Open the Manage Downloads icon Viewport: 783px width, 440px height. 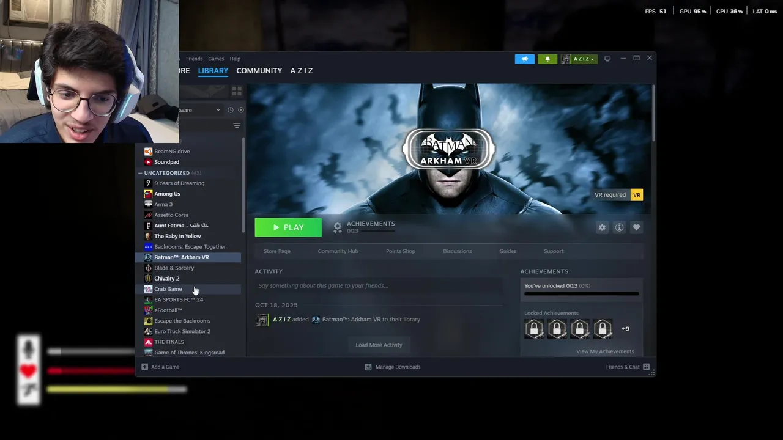368,367
